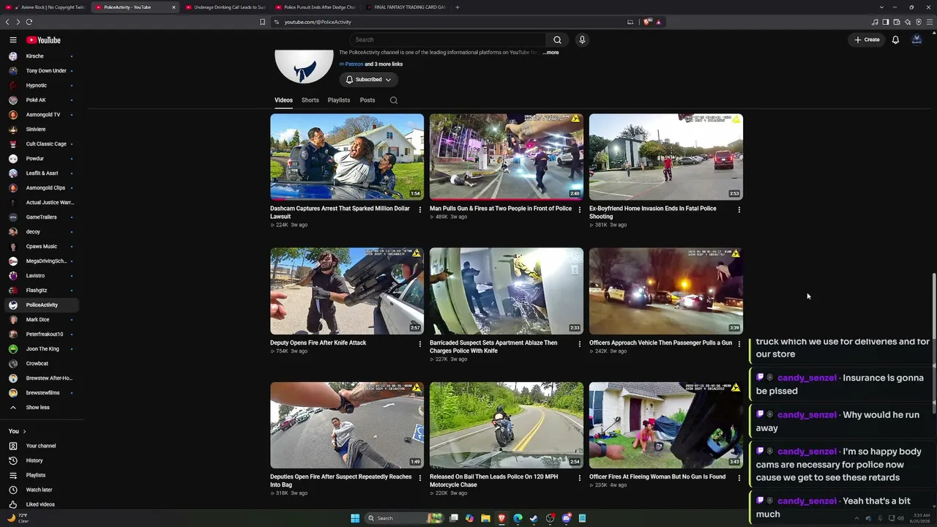Screen dimensions: 937x527
Task: Open History in the YouTube sidebar
Action: [x=34, y=460]
